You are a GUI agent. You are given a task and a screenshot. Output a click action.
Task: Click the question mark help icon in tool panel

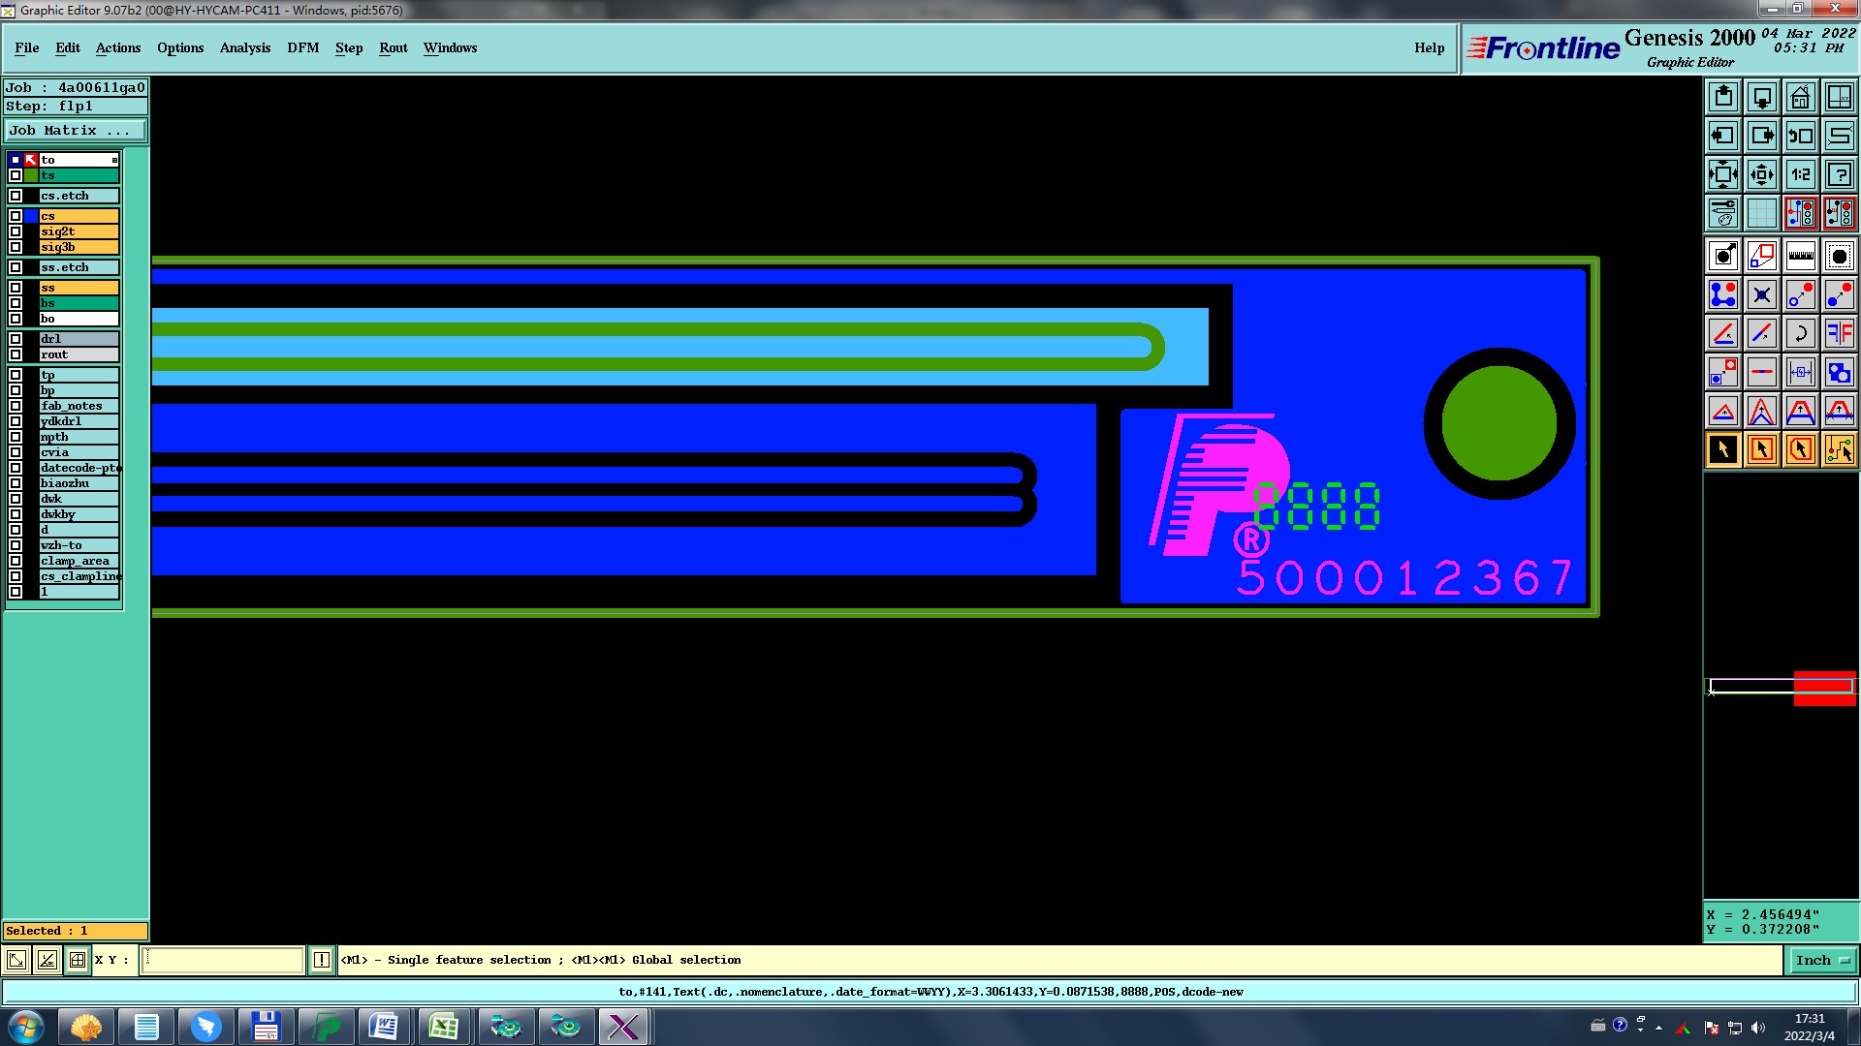pos(1839,174)
